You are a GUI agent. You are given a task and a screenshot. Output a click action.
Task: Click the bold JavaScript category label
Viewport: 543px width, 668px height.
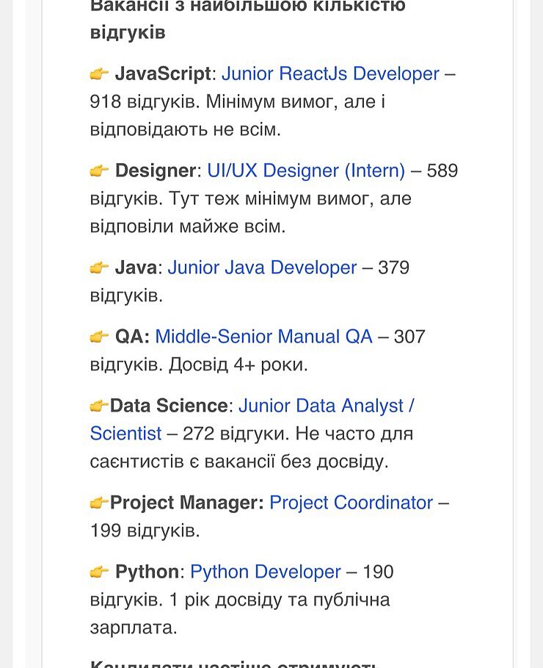click(x=163, y=74)
